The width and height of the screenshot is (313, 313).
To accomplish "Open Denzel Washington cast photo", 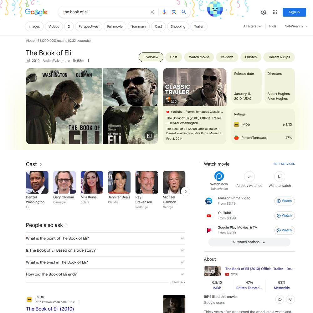I will click(37, 182).
